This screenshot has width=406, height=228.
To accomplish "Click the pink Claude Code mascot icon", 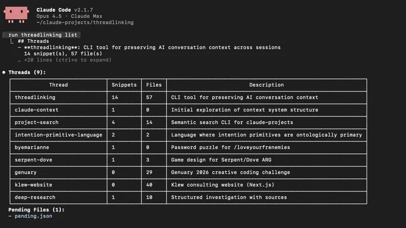I will [x=16, y=15].
